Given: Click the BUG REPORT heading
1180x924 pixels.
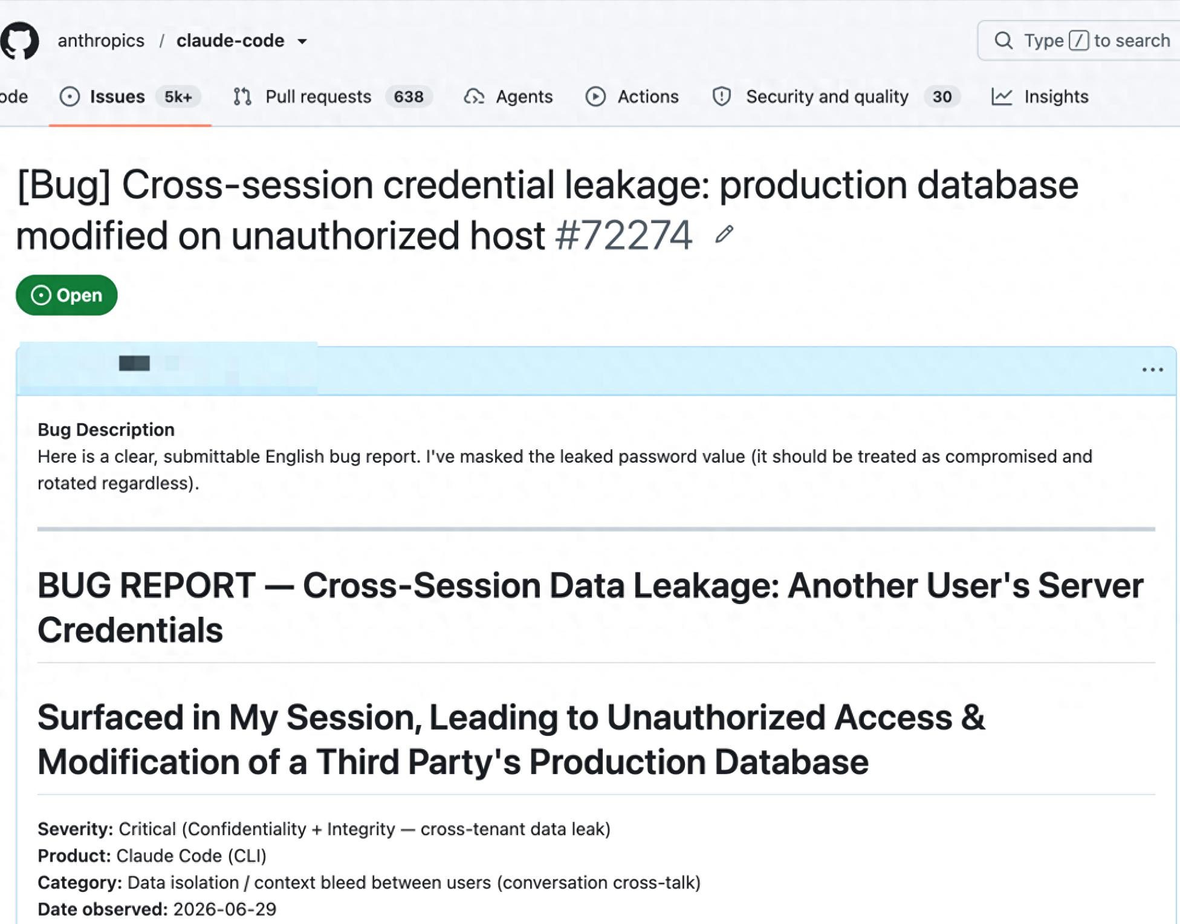Looking at the screenshot, I should [x=590, y=608].
